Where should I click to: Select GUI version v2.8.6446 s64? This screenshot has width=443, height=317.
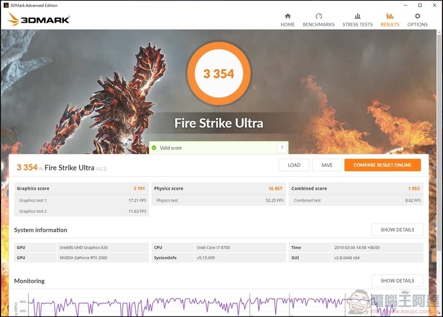click(x=378, y=258)
